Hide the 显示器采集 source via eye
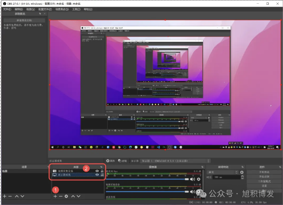283x205 pixels. [97, 175]
